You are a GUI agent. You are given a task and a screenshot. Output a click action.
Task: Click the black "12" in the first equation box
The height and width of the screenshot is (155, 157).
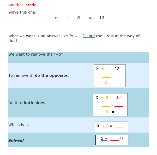coord(117,69)
